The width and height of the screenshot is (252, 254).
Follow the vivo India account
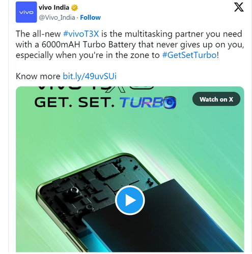coord(90,17)
